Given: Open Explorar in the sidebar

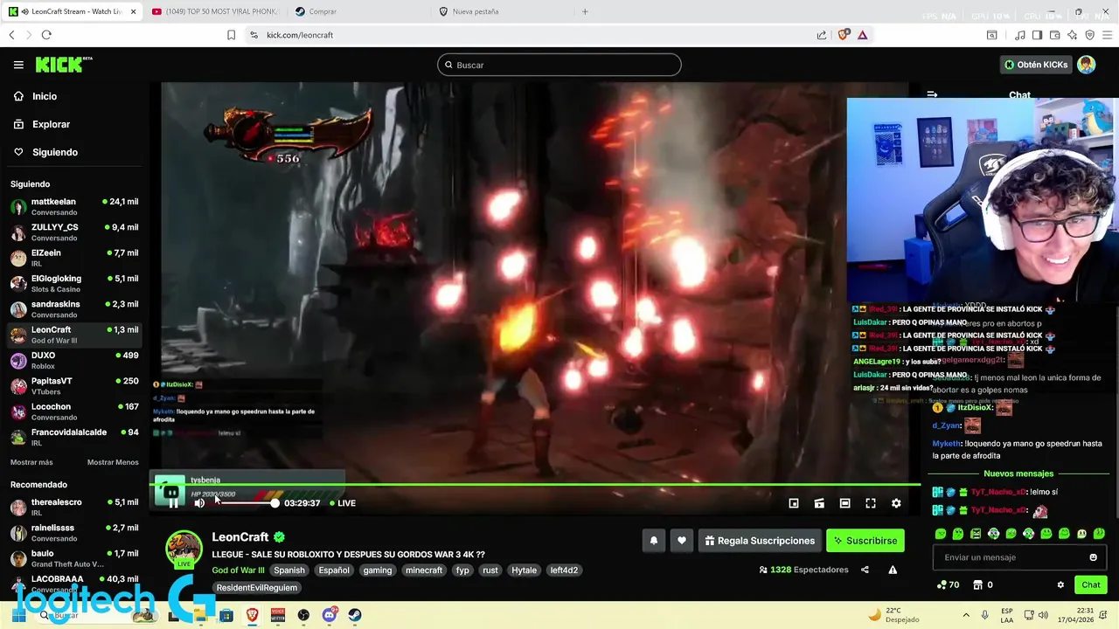Looking at the screenshot, I should [51, 124].
